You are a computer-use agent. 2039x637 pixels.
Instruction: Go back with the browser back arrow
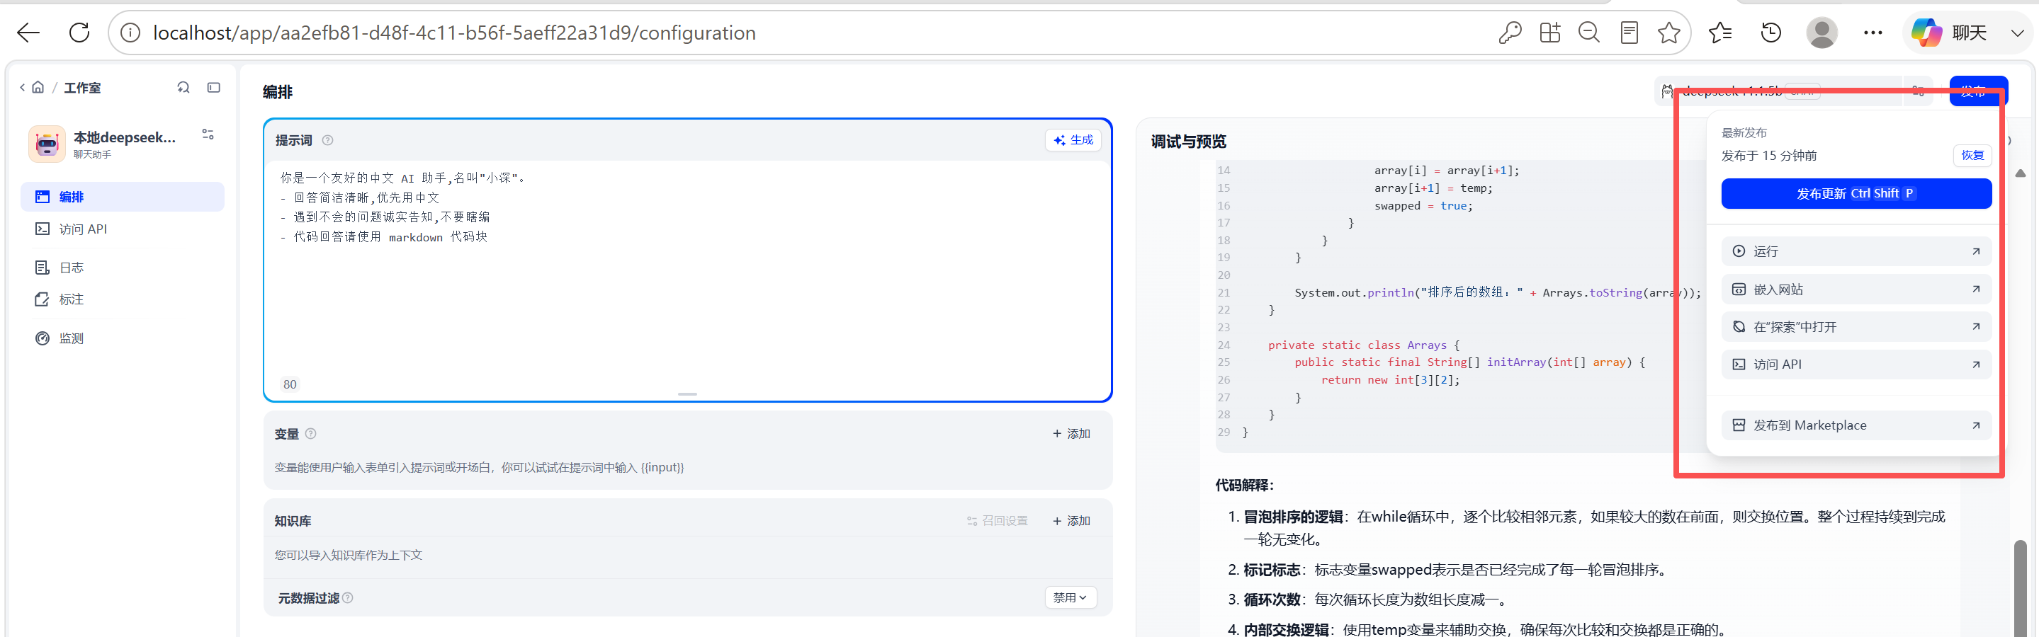click(x=28, y=33)
